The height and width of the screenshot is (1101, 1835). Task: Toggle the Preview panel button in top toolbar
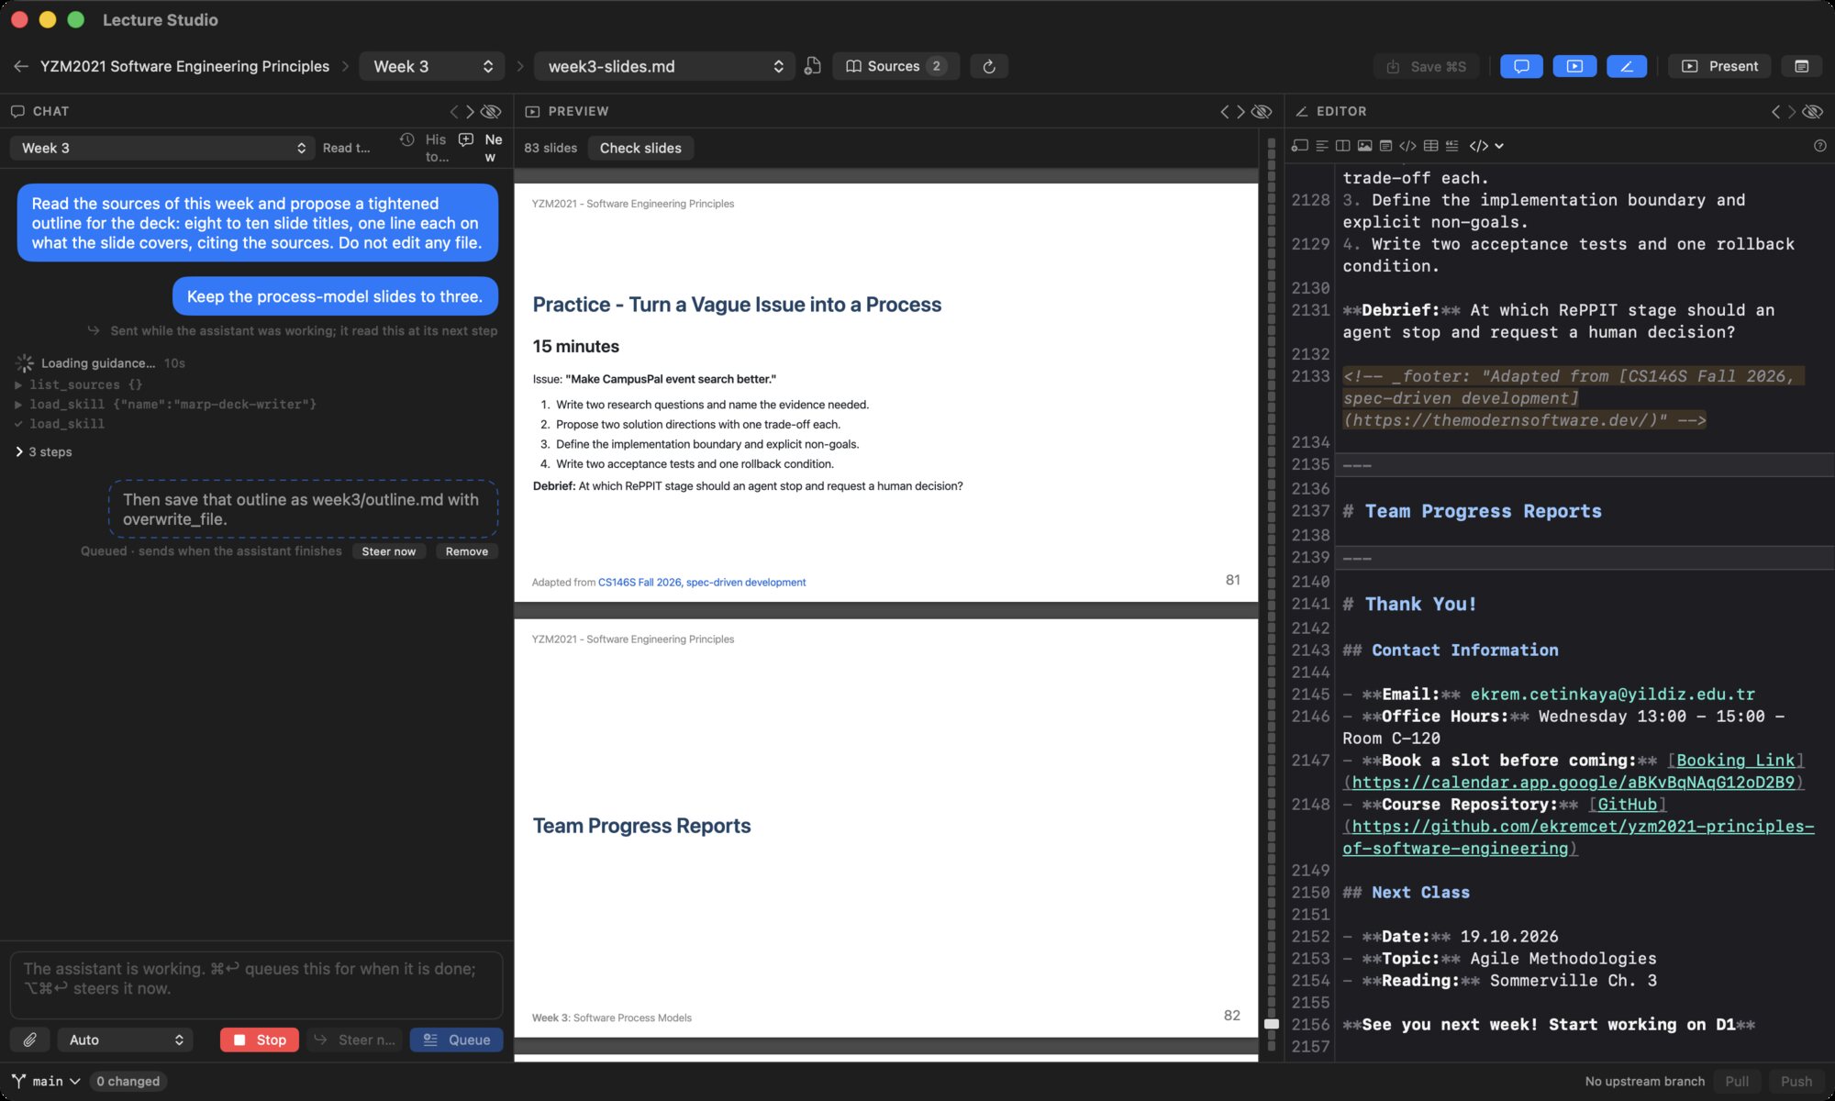point(1574,66)
